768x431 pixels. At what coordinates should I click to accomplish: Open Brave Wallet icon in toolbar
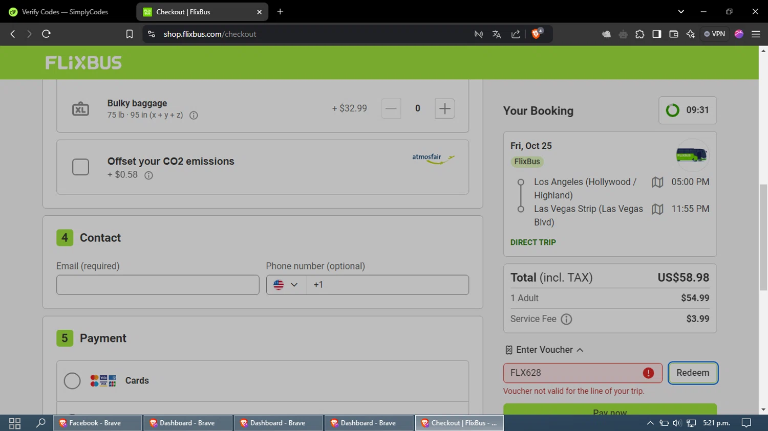tap(674, 34)
